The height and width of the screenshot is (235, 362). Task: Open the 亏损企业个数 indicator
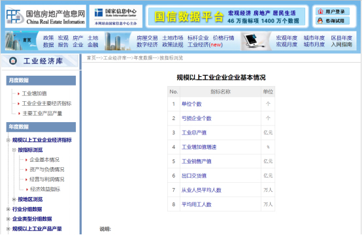coord(197,118)
